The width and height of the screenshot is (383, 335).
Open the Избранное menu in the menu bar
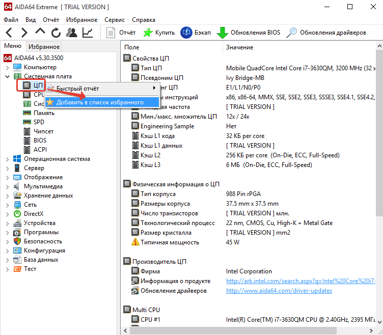click(x=81, y=20)
